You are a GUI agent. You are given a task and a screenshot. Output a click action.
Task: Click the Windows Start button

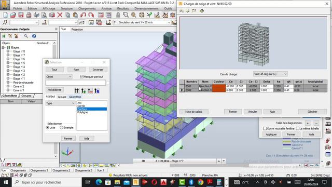[x=6, y=182]
